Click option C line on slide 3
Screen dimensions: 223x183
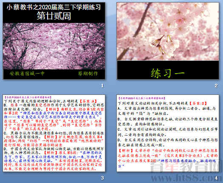(x=54, y=139)
